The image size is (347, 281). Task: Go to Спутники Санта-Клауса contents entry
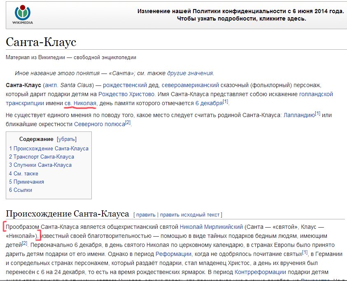pyautogui.click(x=40, y=165)
